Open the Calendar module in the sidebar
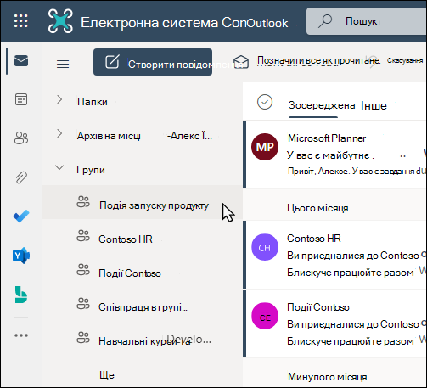The height and width of the screenshot is (388, 427). point(21,99)
